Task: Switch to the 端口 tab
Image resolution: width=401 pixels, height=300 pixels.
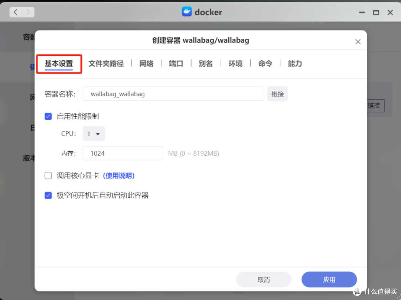Action: (176, 64)
